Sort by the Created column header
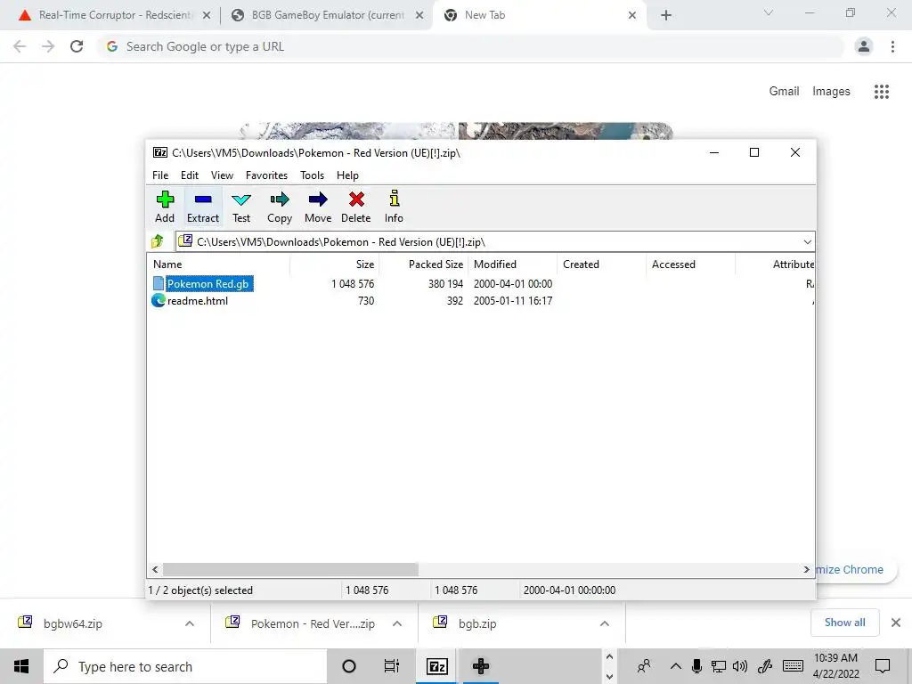The width and height of the screenshot is (912, 684). coord(601,264)
